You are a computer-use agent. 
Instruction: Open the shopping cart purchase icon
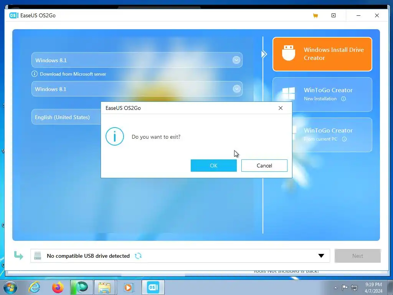click(x=315, y=15)
